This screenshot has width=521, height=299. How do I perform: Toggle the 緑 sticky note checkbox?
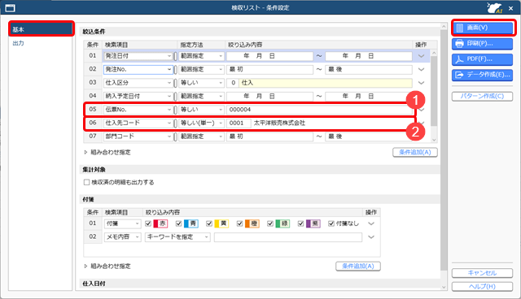[270, 223]
